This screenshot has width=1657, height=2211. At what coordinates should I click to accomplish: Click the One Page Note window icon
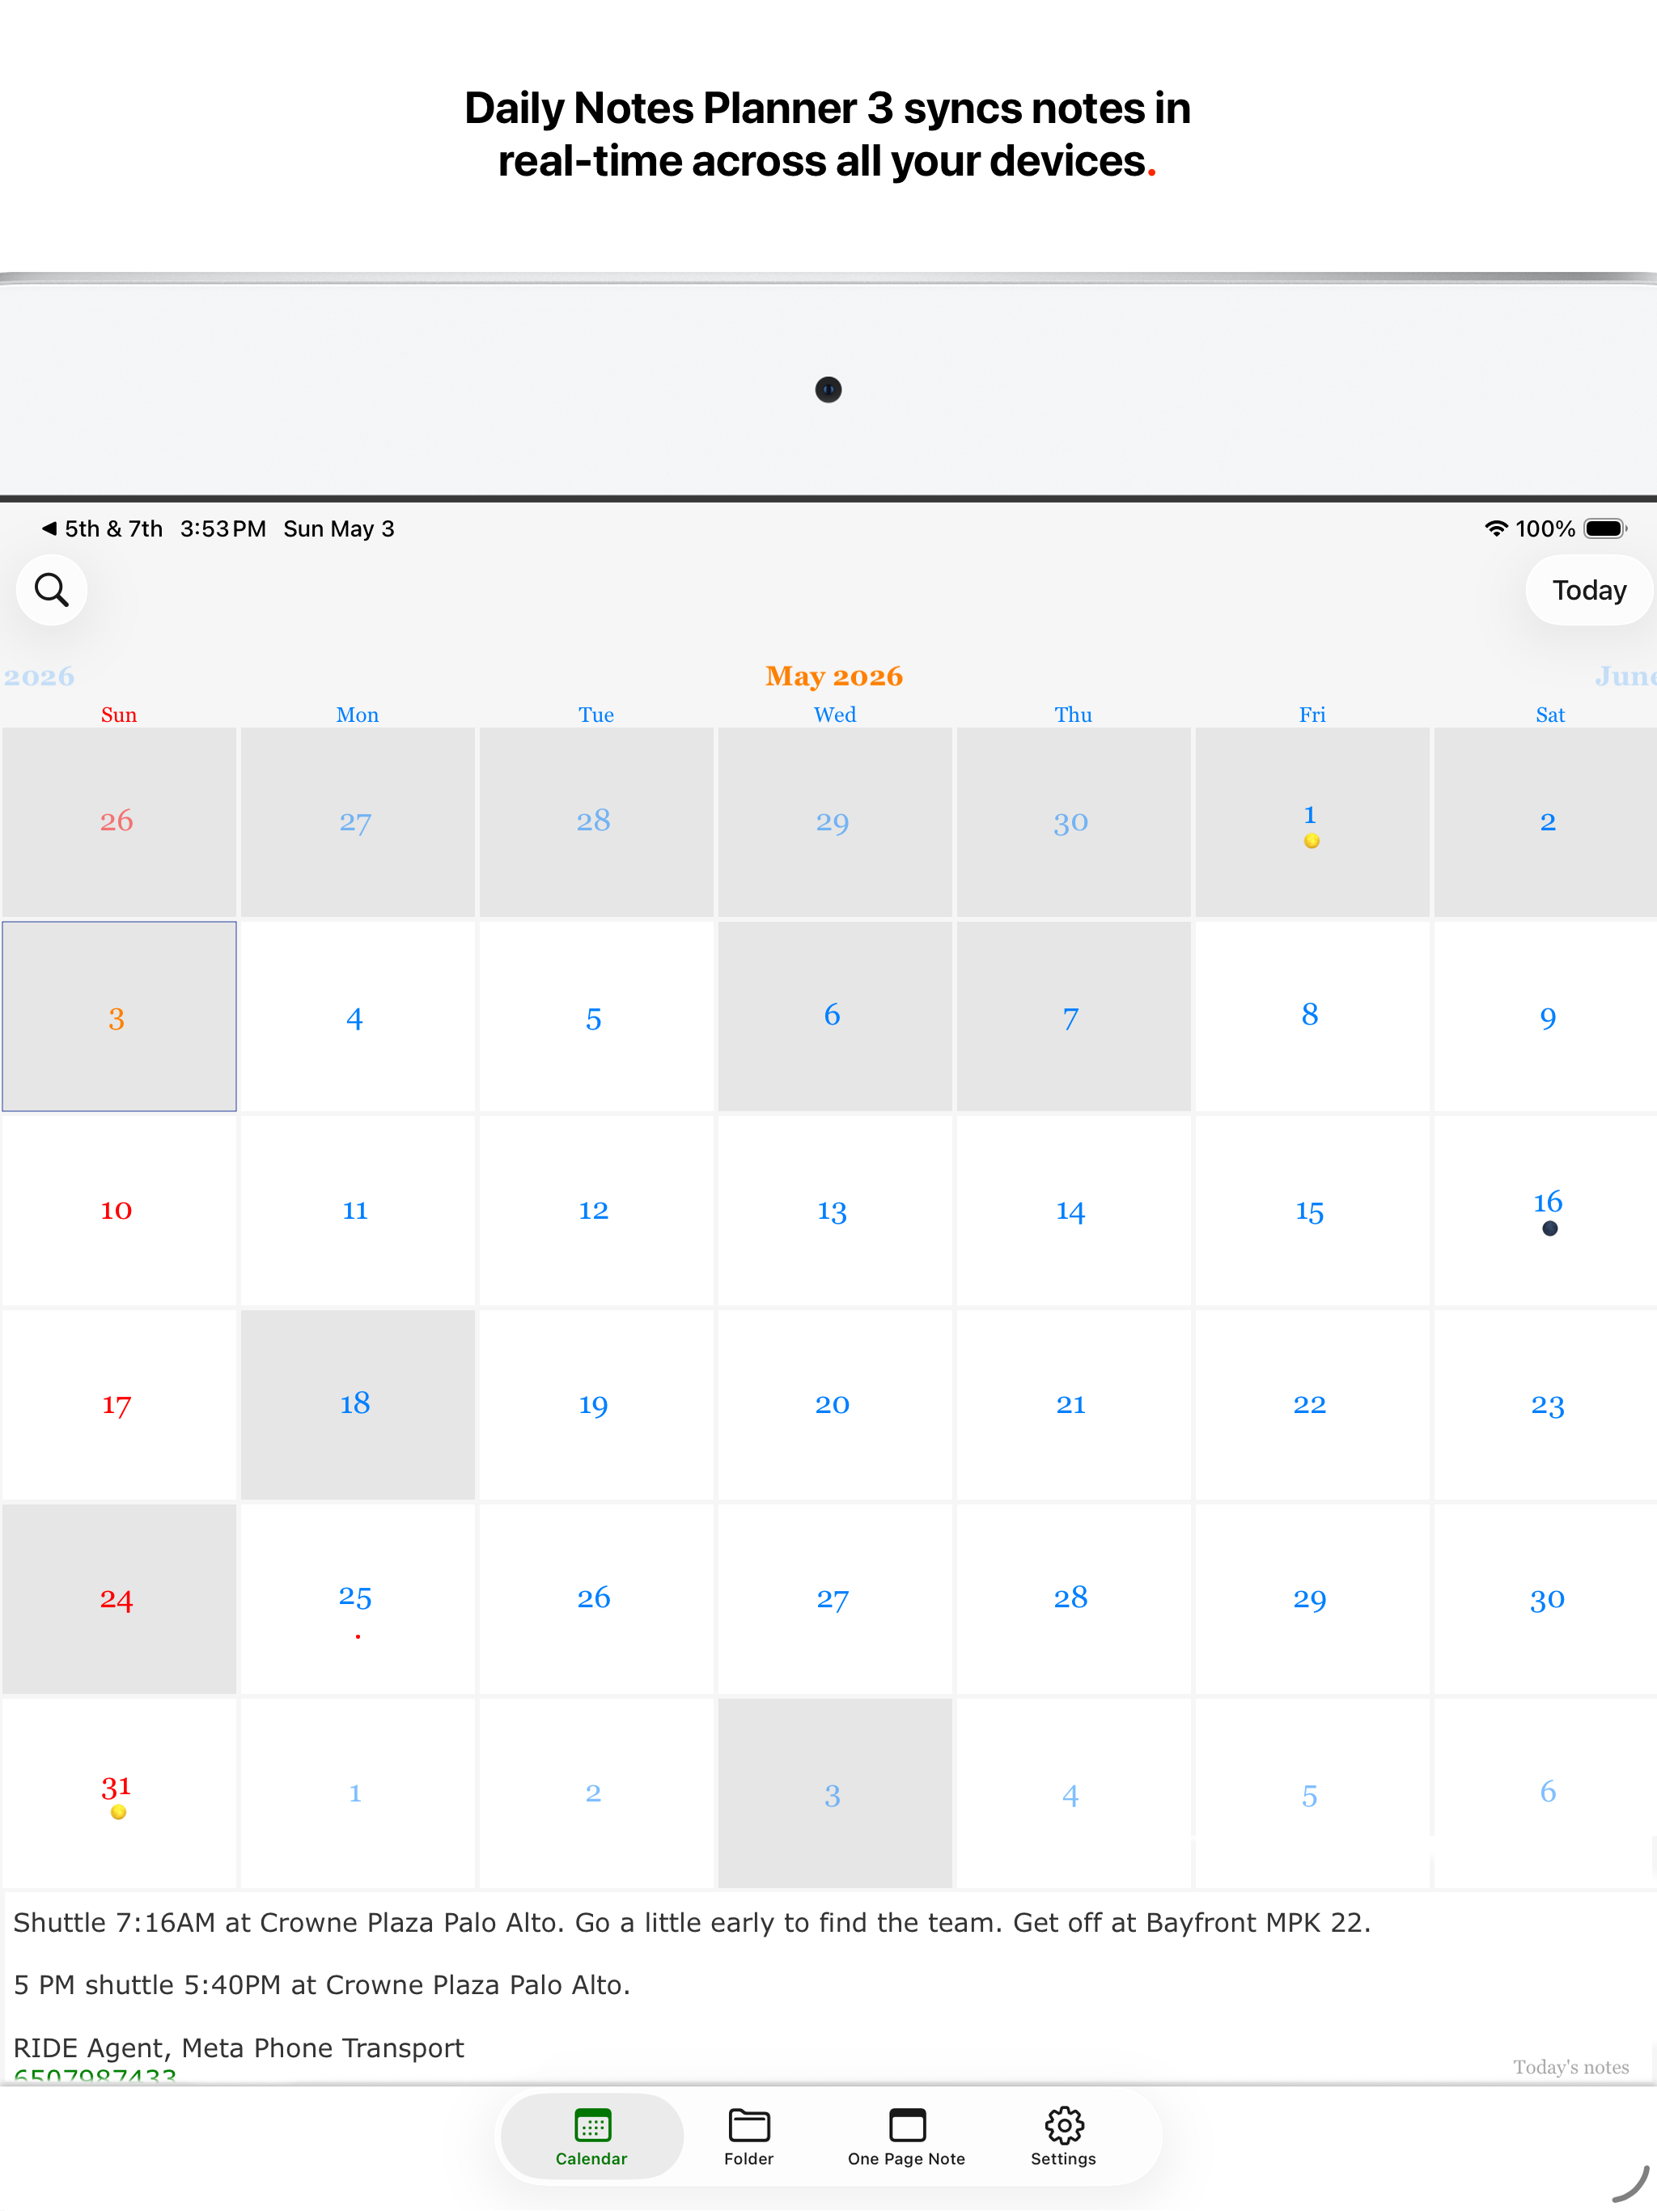pos(906,2124)
